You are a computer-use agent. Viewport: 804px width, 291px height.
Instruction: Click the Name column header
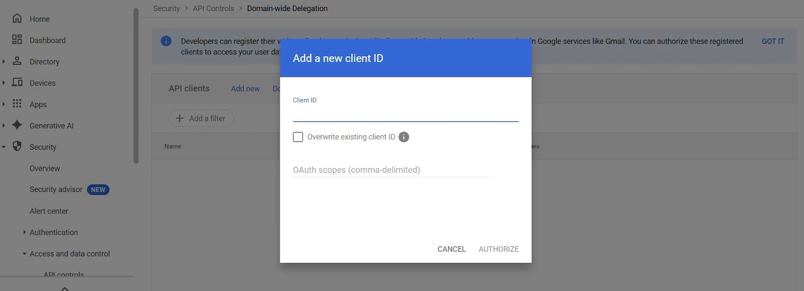pyautogui.click(x=173, y=146)
